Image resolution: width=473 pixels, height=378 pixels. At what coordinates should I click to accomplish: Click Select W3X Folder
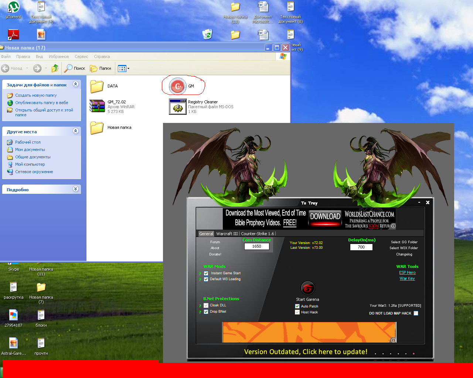[404, 248]
